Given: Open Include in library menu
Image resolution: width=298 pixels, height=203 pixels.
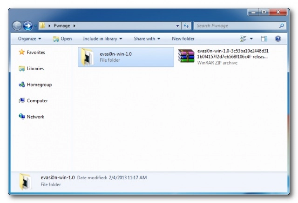Looking at the screenshot, I should pyautogui.click(x=102, y=39).
